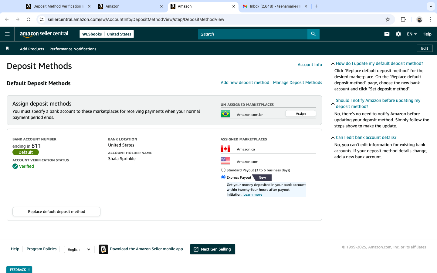
Task: Select Express Payout radio option
Action: coord(223,177)
